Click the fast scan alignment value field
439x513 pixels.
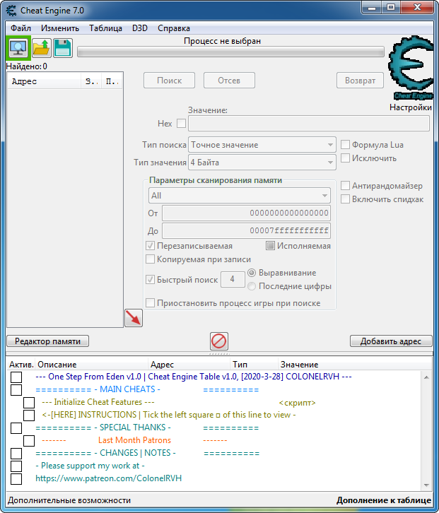click(x=233, y=279)
